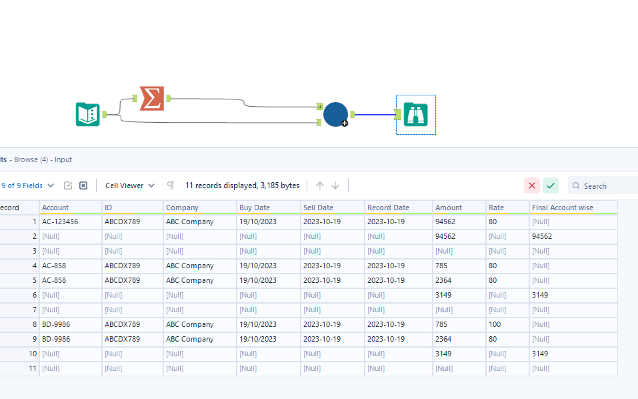Click the deselect fields icon
This screenshot has width=638, height=399.
tap(83, 185)
